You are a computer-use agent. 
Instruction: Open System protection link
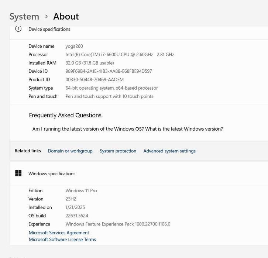[118, 151]
